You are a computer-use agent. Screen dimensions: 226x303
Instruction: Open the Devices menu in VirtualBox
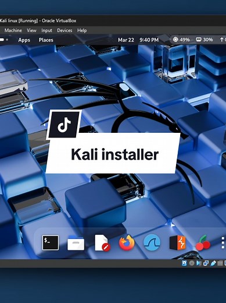click(64, 30)
